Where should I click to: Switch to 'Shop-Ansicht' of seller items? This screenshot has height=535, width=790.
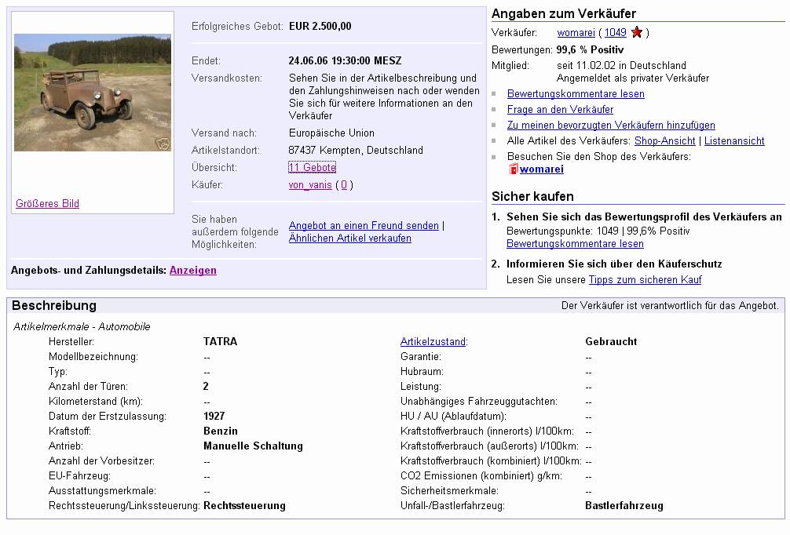point(664,141)
